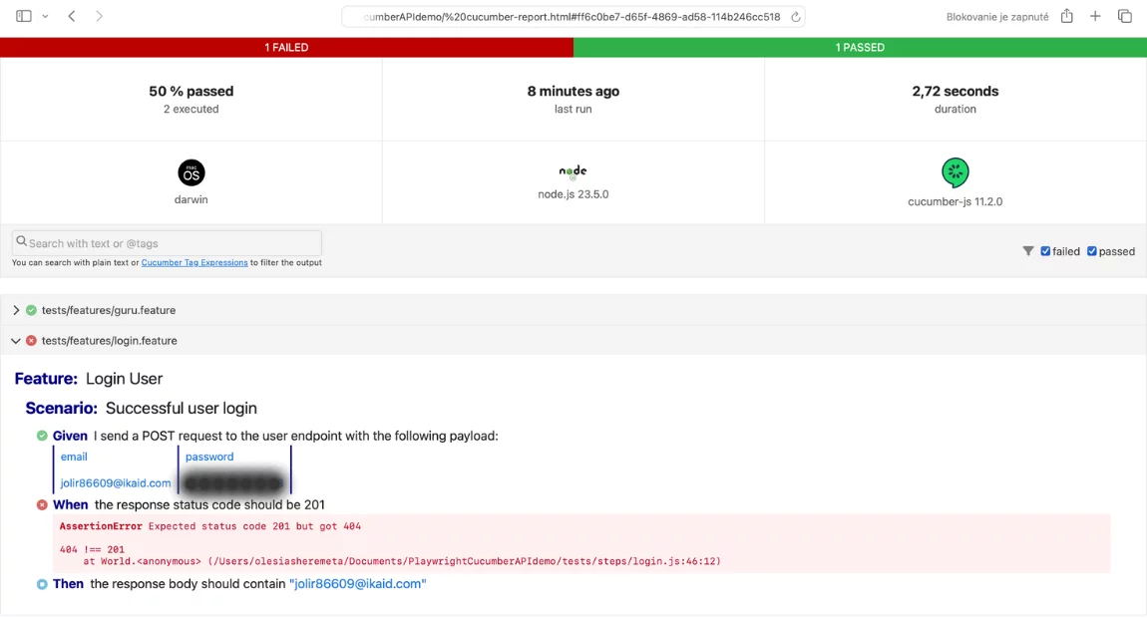
Task: Open the Share icon in Safari toolbar
Action: (1066, 16)
